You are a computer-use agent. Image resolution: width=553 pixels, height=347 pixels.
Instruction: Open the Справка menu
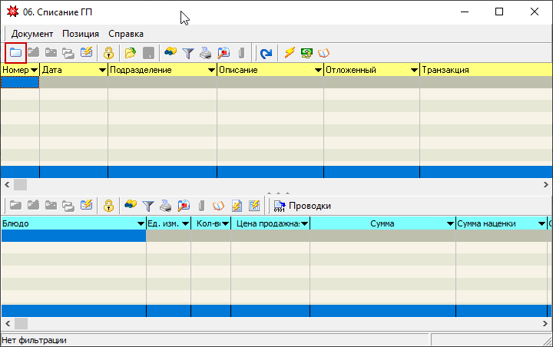(126, 34)
